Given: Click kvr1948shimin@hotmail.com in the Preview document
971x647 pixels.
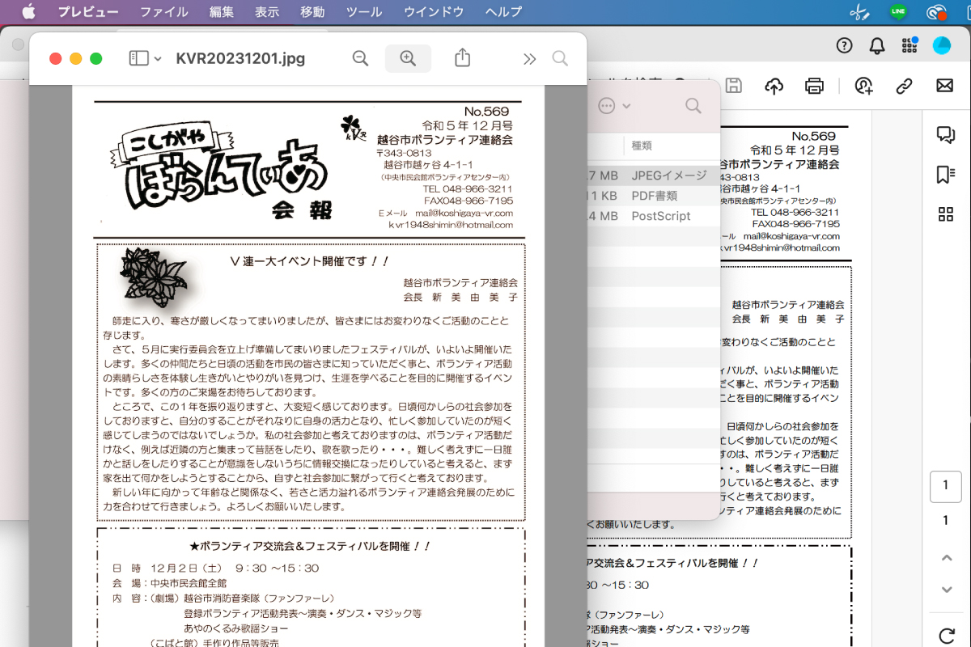Looking at the screenshot, I should (x=451, y=225).
